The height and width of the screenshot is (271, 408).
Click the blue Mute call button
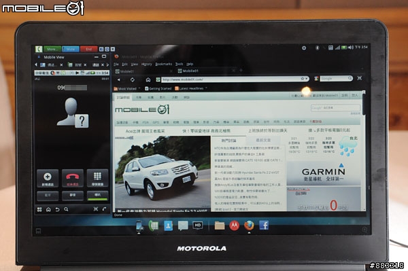(x=71, y=49)
